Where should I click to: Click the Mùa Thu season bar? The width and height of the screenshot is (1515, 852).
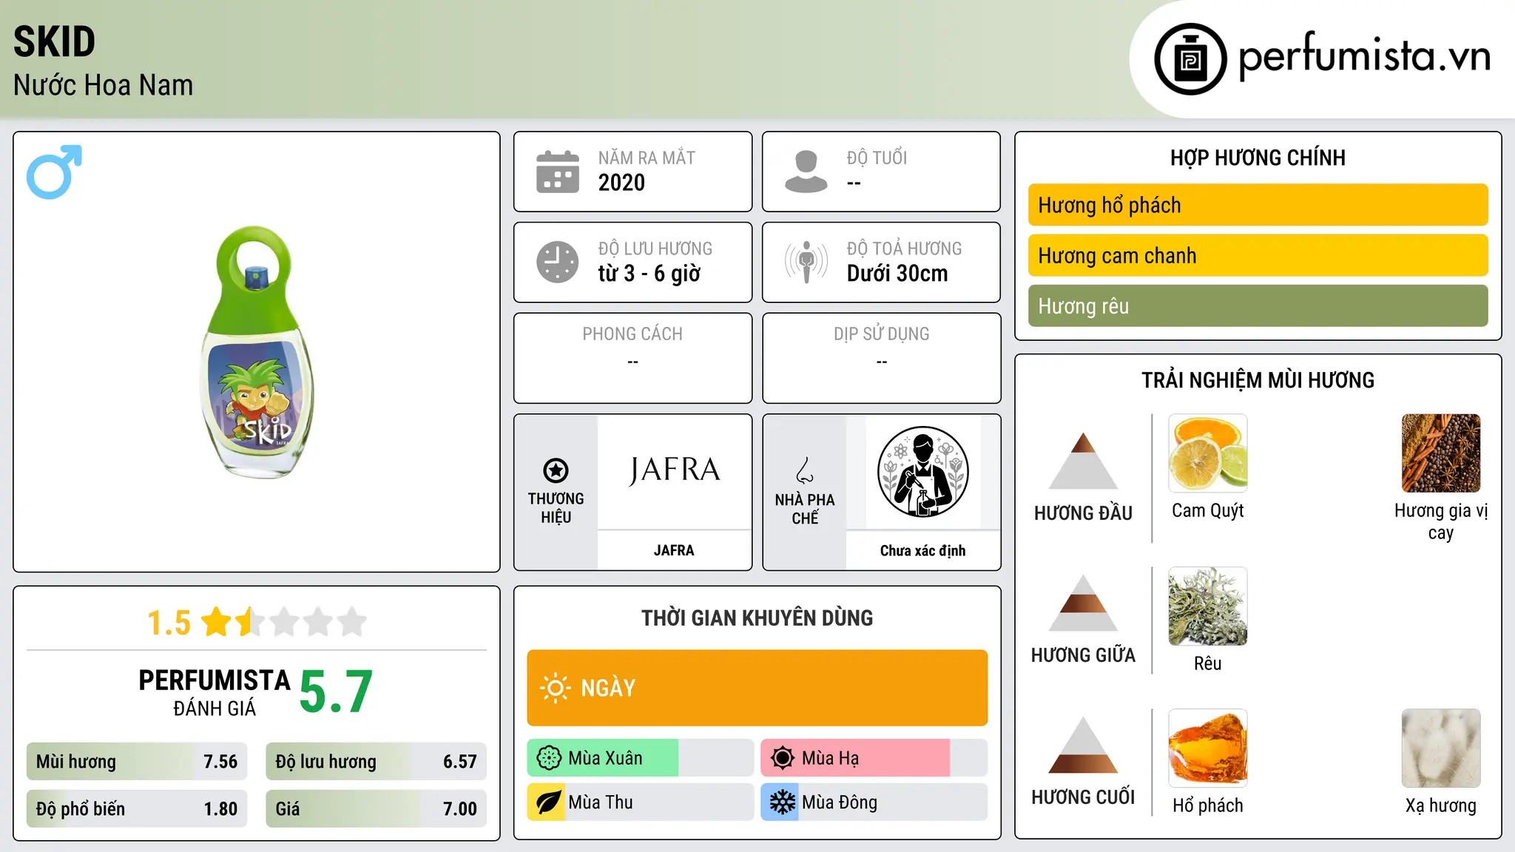640,802
